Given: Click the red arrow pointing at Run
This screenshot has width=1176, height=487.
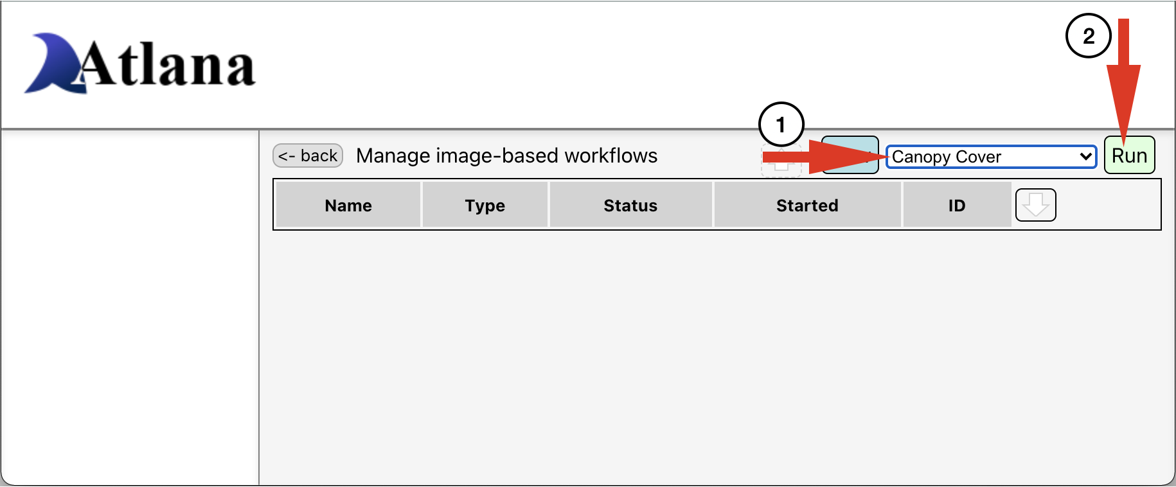Looking at the screenshot, I should 1123,80.
